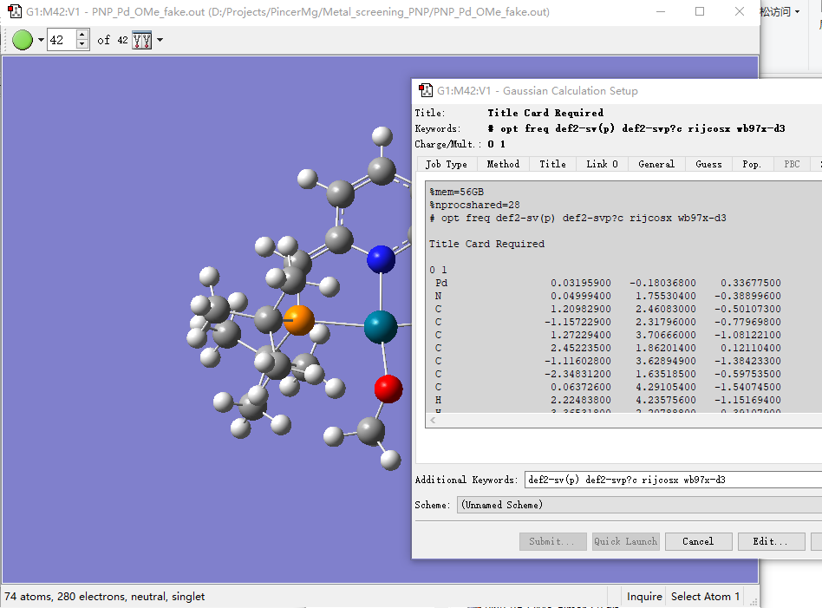822x608 pixels.
Task: Open the Job Type tab
Action: 446,164
